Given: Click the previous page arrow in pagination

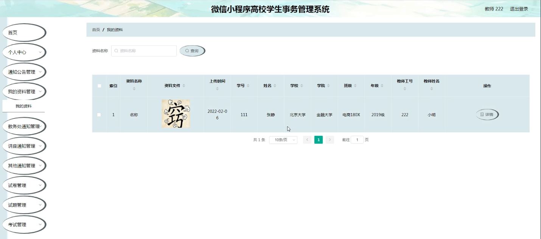Looking at the screenshot, I should pos(307,139).
